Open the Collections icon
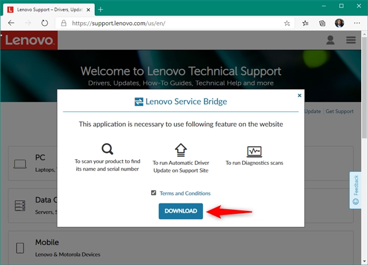The height and width of the screenshot is (265, 368). [322, 23]
